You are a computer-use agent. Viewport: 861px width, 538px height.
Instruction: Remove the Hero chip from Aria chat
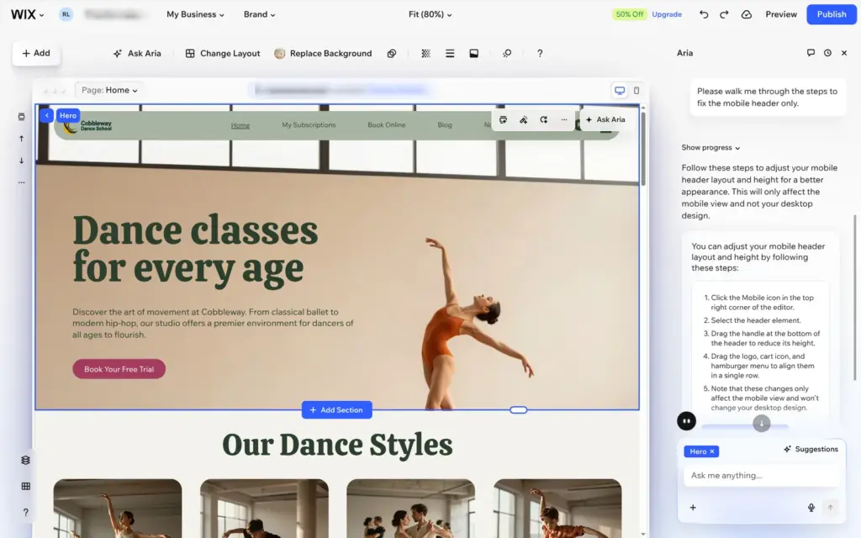[x=712, y=451]
